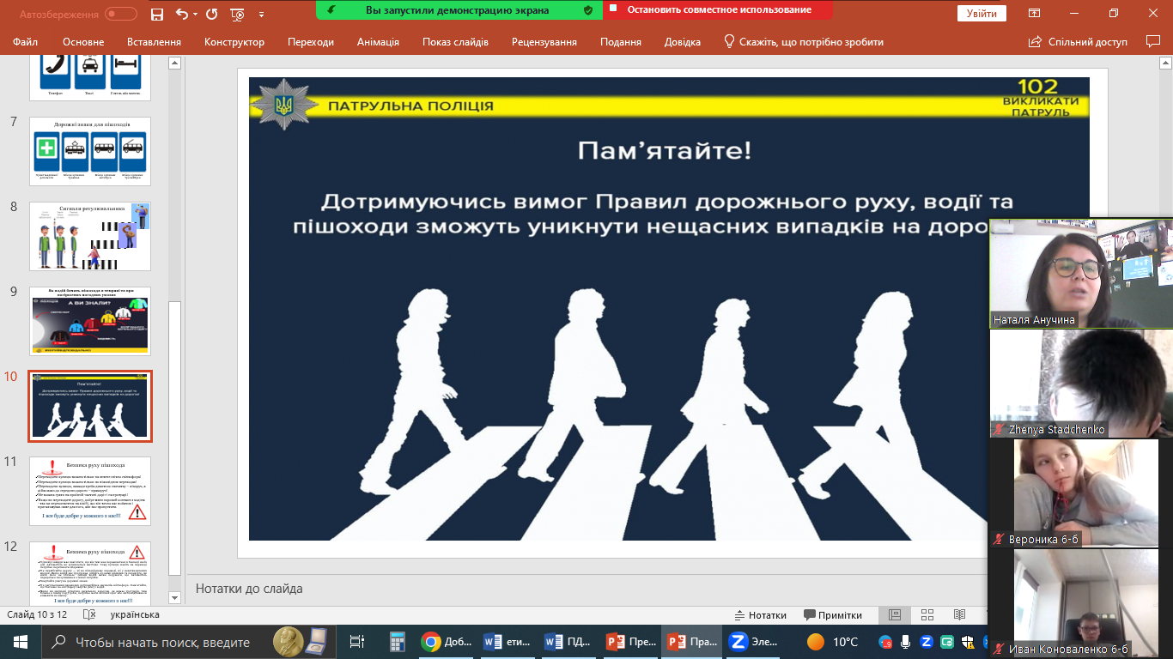Image resolution: width=1173 pixels, height=659 pixels.
Task: Undo the last action
Action: click(x=180, y=14)
